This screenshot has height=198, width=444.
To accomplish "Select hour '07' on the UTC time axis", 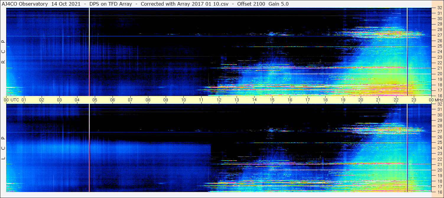I will point(130,100).
